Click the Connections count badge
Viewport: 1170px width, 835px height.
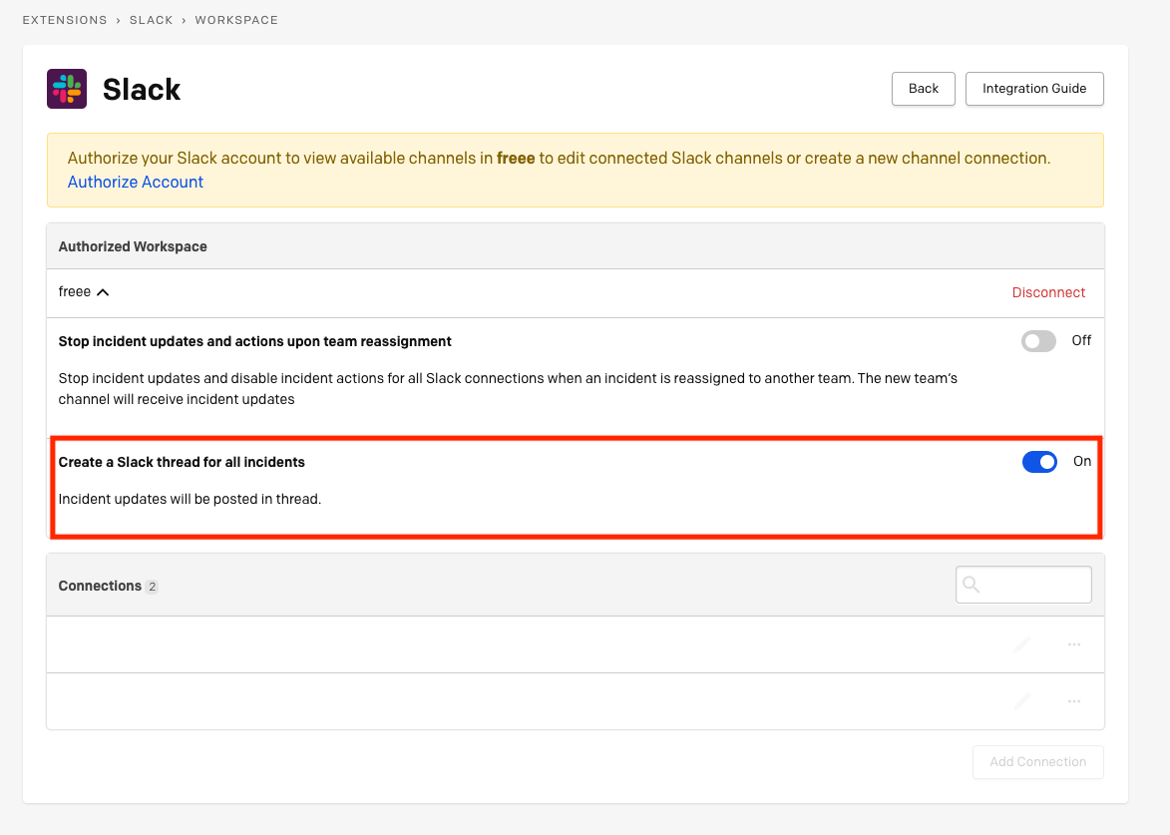click(152, 587)
